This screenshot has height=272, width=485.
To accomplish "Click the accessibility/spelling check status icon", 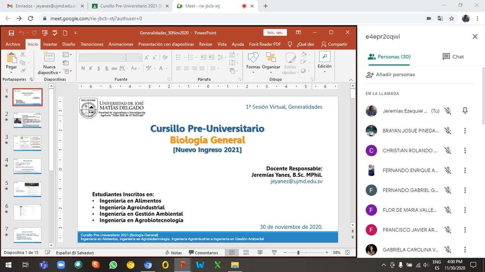I will 47,252.
